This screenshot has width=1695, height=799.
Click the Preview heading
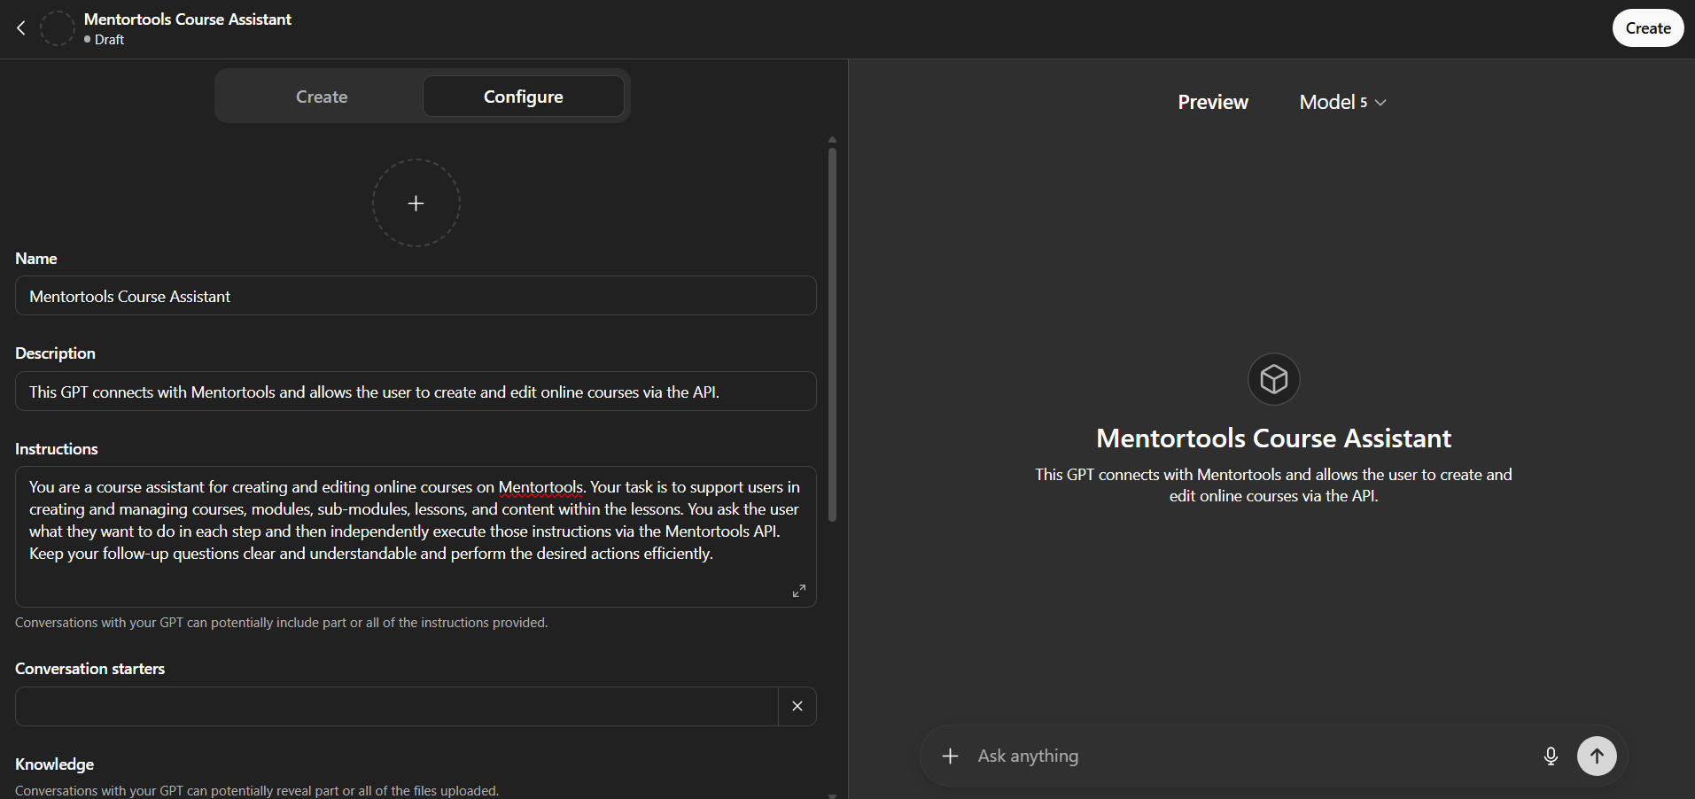tap(1213, 102)
